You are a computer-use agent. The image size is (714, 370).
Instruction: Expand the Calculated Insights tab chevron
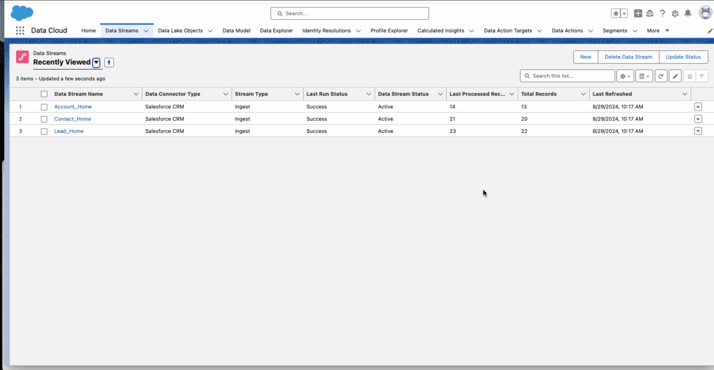(471, 31)
